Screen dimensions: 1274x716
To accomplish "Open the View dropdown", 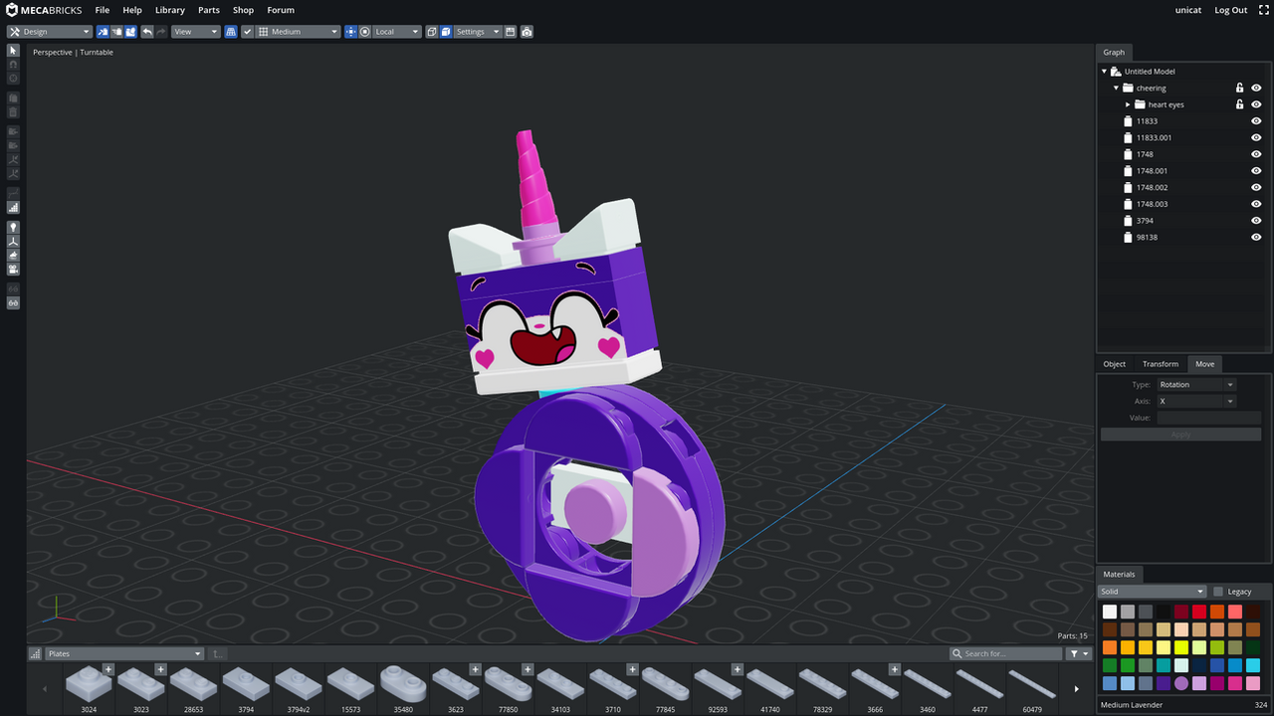I will click(195, 32).
